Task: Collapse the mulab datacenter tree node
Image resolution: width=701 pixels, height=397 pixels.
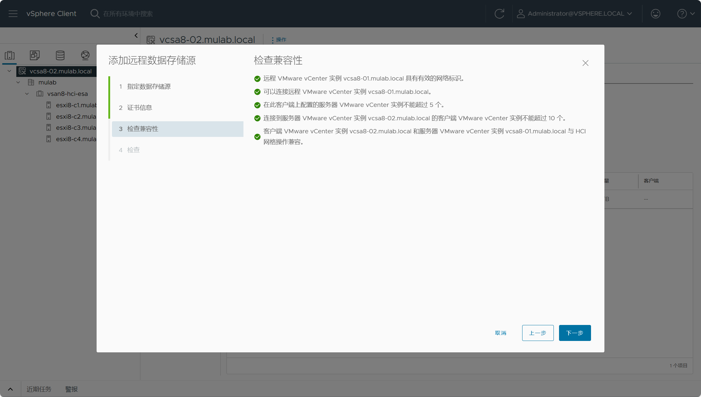Action: pyautogui.click(x=18, y=82)
